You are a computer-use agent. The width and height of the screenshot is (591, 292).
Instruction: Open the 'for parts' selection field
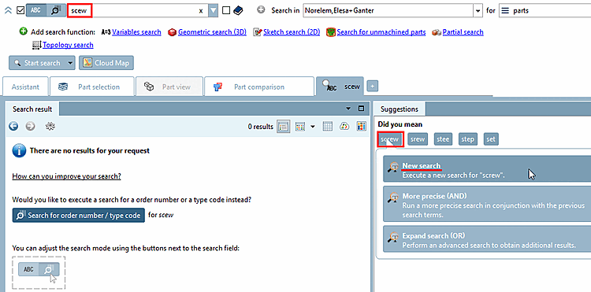tap(545, 11)
